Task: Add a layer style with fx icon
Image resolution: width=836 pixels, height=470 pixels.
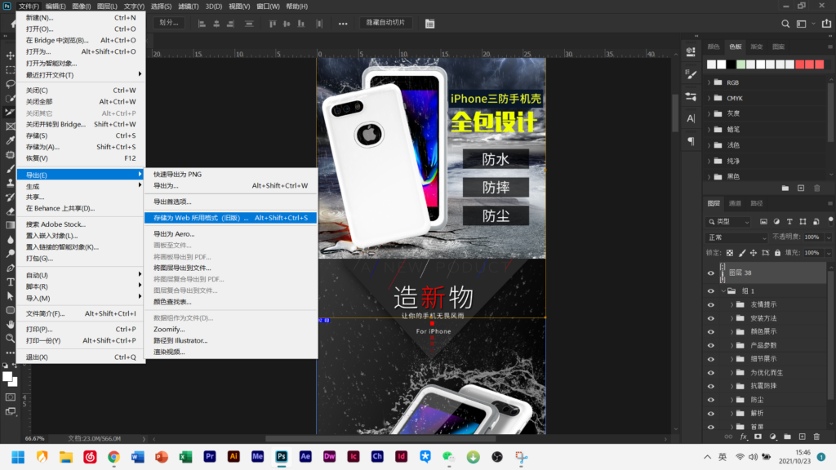Action: (x=744, y=437)
